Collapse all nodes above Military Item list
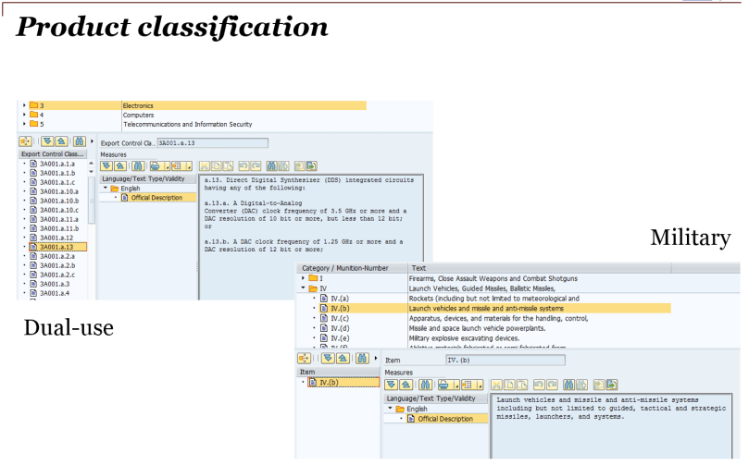 [343, 358]
